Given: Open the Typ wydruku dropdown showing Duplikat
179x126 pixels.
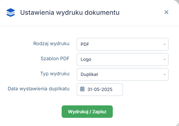Looking at the screenshot, I should (x=123, y=74).
